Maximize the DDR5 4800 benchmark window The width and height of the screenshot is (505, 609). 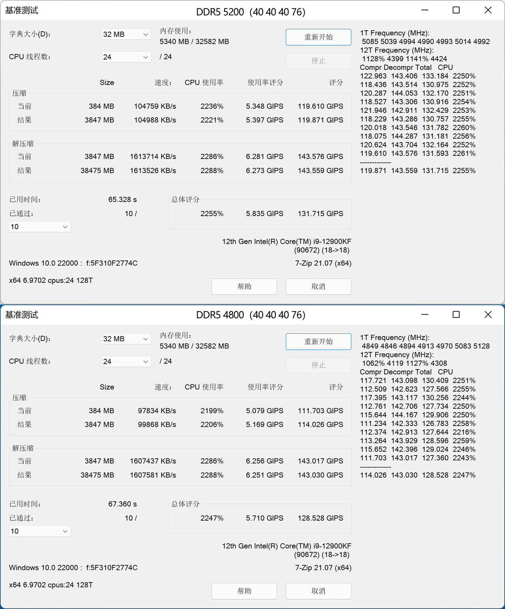456,314
